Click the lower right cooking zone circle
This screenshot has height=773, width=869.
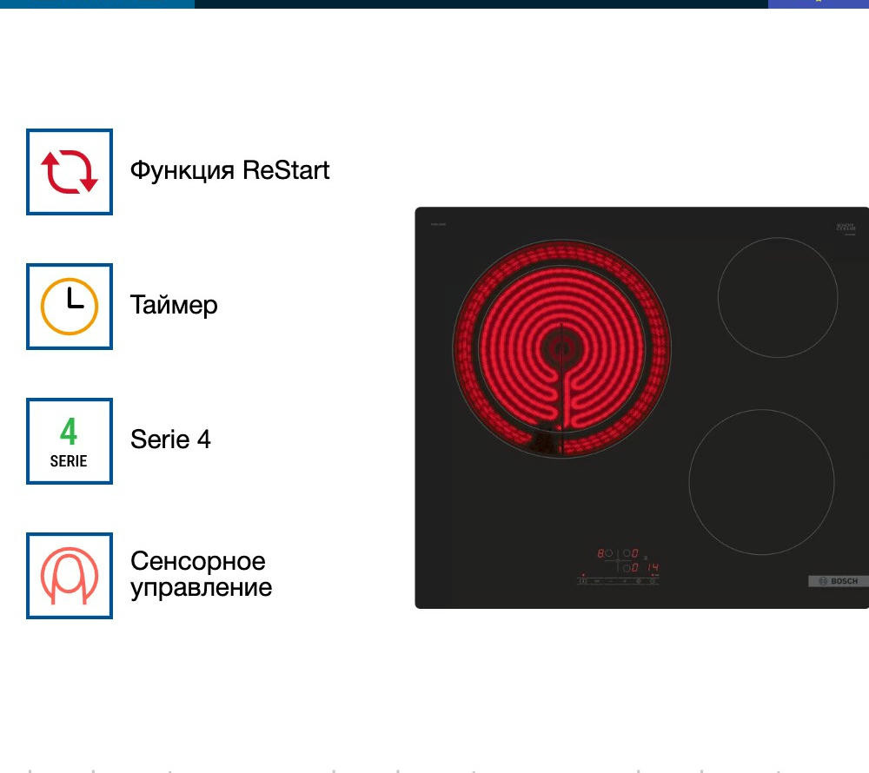pos(761,482)
